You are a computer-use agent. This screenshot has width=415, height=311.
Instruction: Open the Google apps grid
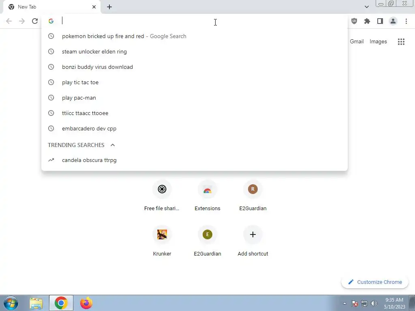(x=401, y=42)
